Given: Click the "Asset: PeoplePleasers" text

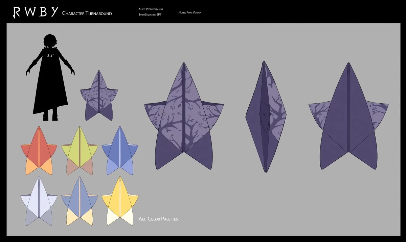Looking at the screenshot, I should click(x=151, y=9).
